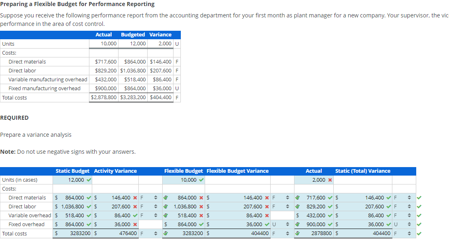Click the hint icon next to Direct labor 1,036,800
449x248 pixels.
pos(165,206)
